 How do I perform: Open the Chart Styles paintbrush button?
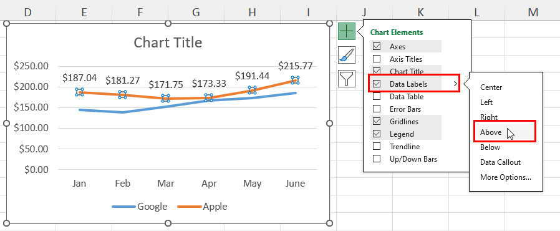[347, 55]
